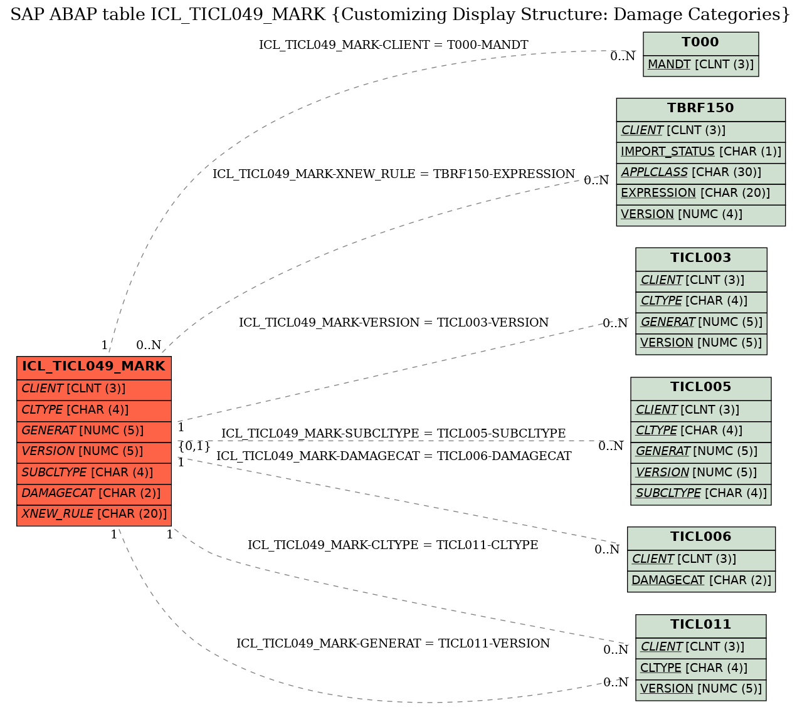Click the CLIENT = T000-MANDT relation label
This screenshot has height=707, width=802.
pos(394,45)
